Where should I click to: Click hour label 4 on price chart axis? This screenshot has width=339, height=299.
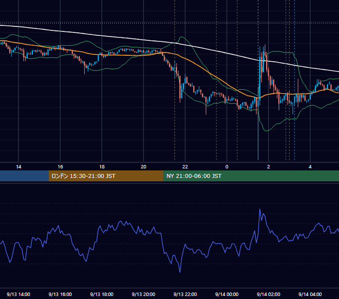(310, 167)
